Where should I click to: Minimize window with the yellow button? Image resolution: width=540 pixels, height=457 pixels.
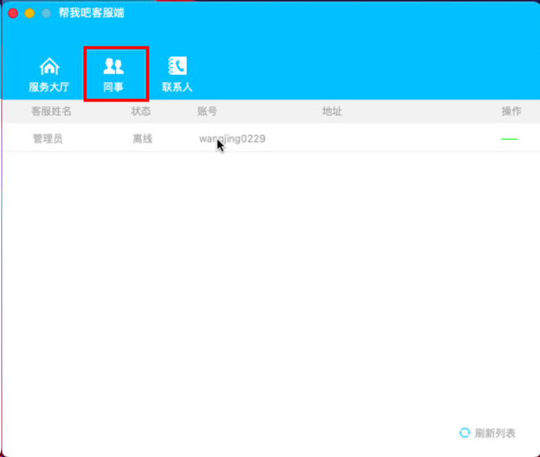coord(30,13)
